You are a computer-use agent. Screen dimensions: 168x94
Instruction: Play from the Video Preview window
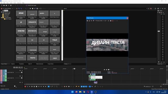point(104,70)
